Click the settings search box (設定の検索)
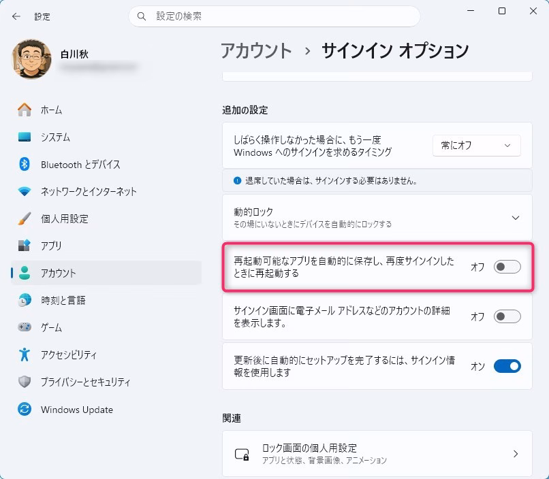 [274, 16]
